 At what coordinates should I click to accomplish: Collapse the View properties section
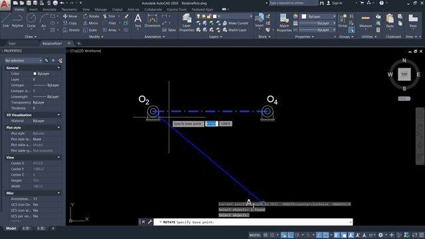point(58,157)
